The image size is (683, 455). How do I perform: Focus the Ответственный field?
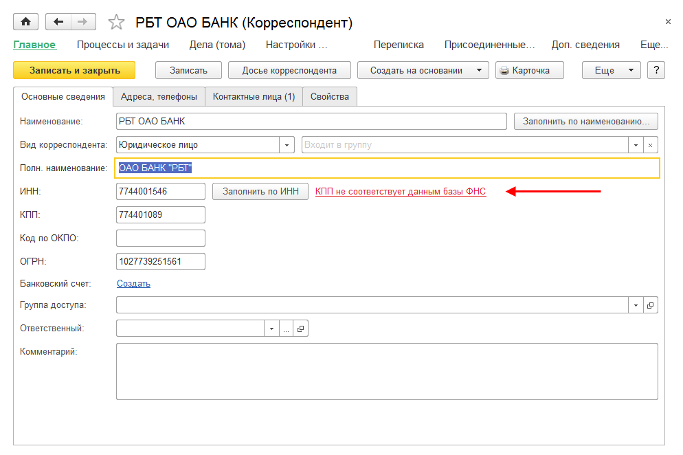pyautogui.click(x=190, y=329)
